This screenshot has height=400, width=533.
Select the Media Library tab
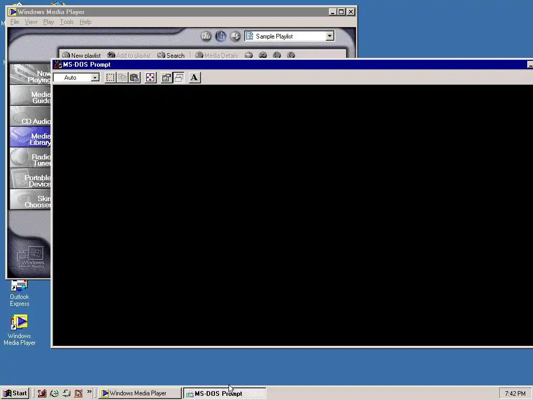pos(31,137)
